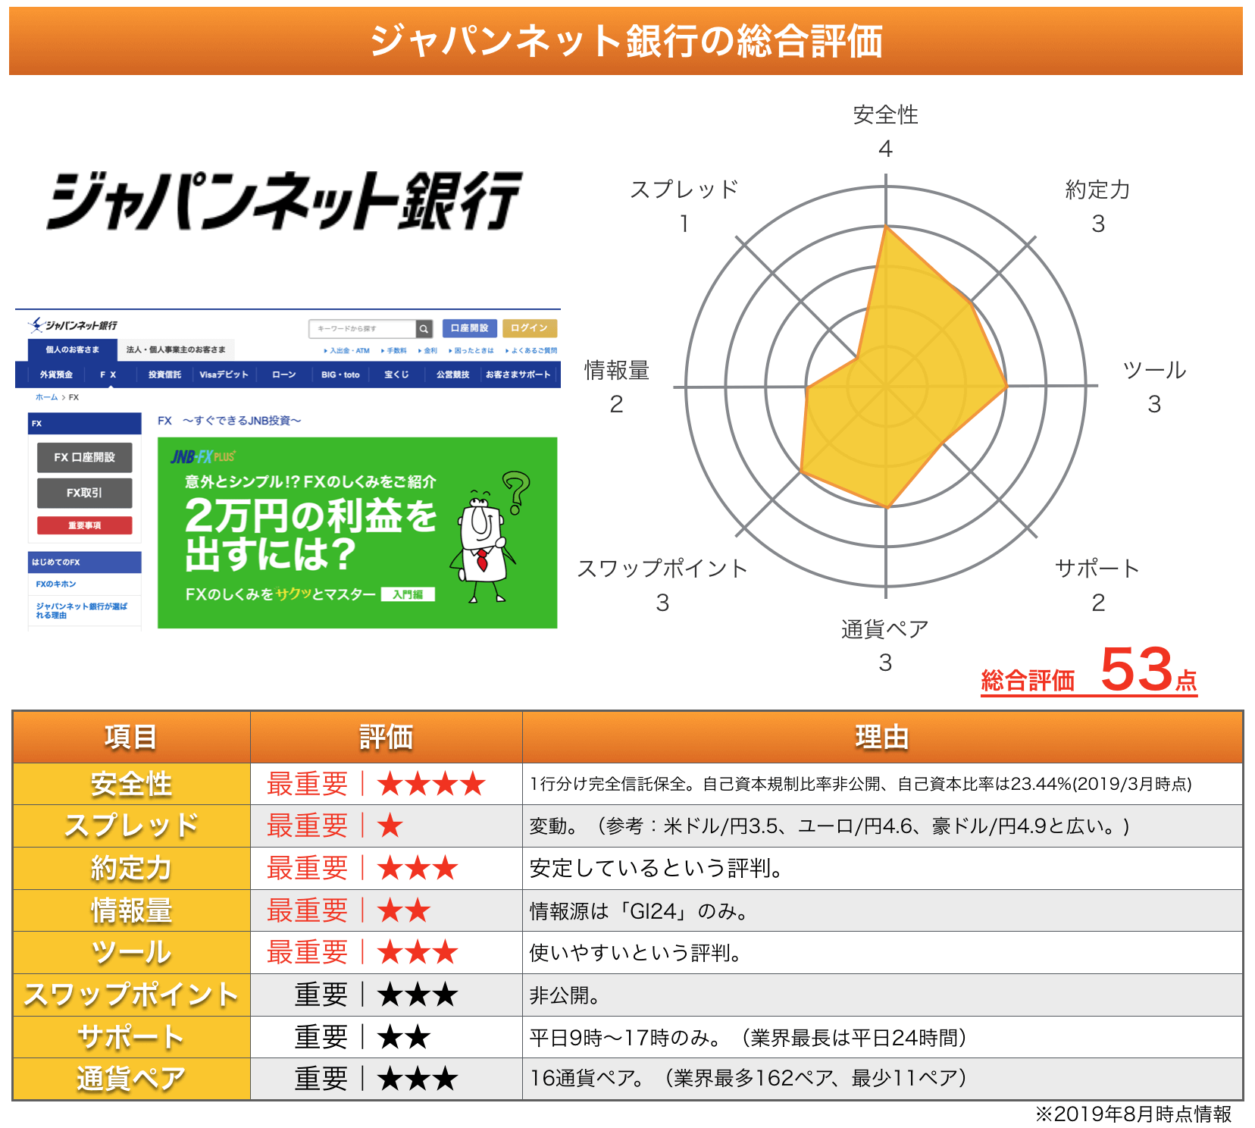
Task: Select the 法人・個人事業主のお客さま tab
Action: [176, 349]
